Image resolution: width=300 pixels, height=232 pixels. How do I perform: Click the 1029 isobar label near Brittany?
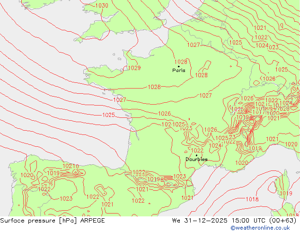(134, 68)
